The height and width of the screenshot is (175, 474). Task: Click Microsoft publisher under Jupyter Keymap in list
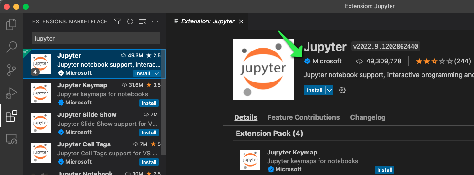tap(78, 103)
